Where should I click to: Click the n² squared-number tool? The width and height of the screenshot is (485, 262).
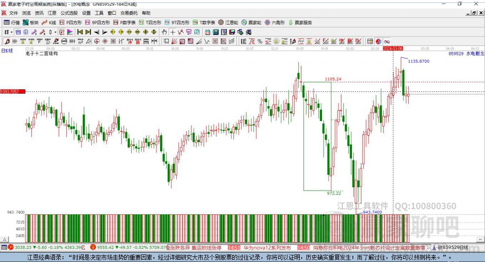(81, 42)
